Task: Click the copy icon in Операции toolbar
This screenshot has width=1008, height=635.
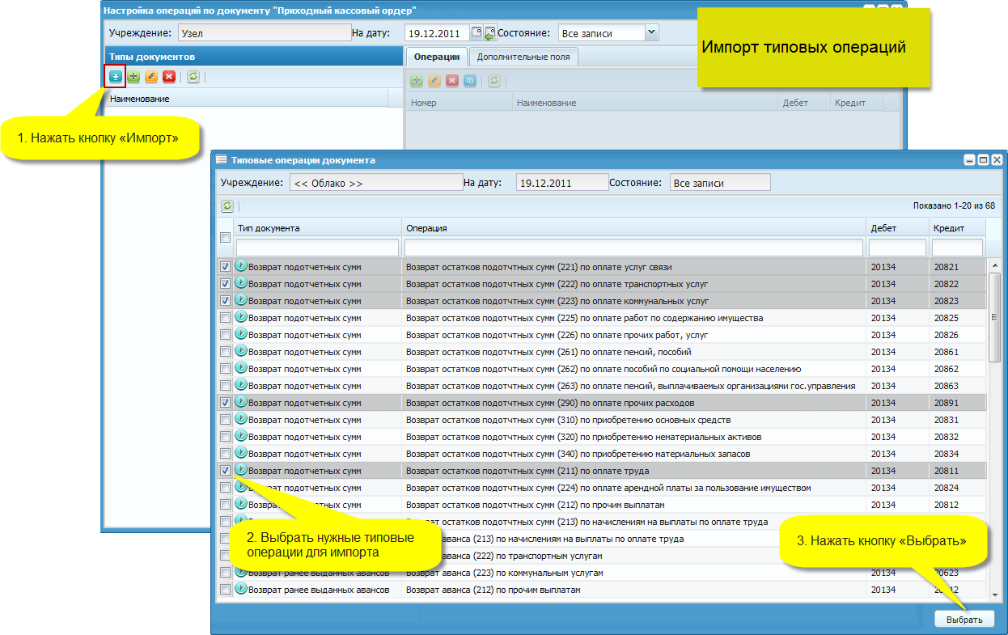Action: [x=470, y=81]
